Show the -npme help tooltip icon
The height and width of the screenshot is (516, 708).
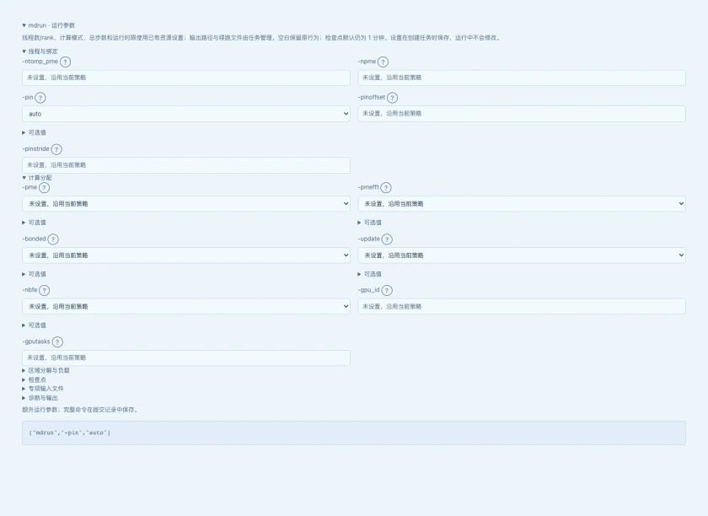click(383, 62)
